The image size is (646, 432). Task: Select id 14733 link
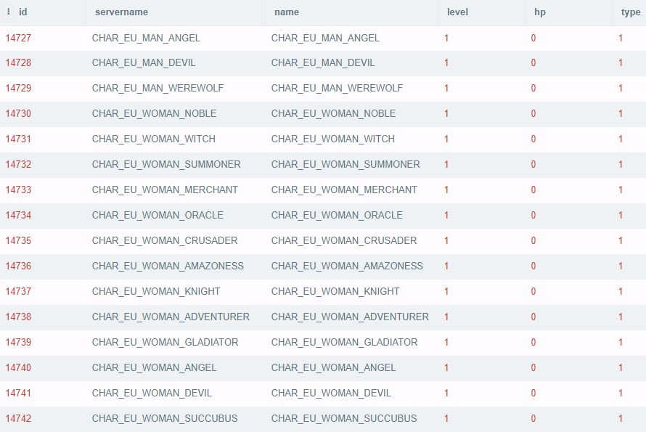click(x=18, y=190)
